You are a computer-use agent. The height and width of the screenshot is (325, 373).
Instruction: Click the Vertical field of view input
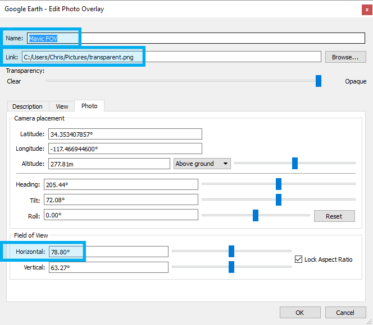tap(108, 267)
